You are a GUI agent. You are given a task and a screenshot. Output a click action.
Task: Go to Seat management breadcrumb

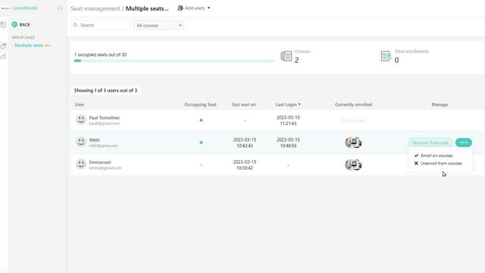click(x=95, y=8)
